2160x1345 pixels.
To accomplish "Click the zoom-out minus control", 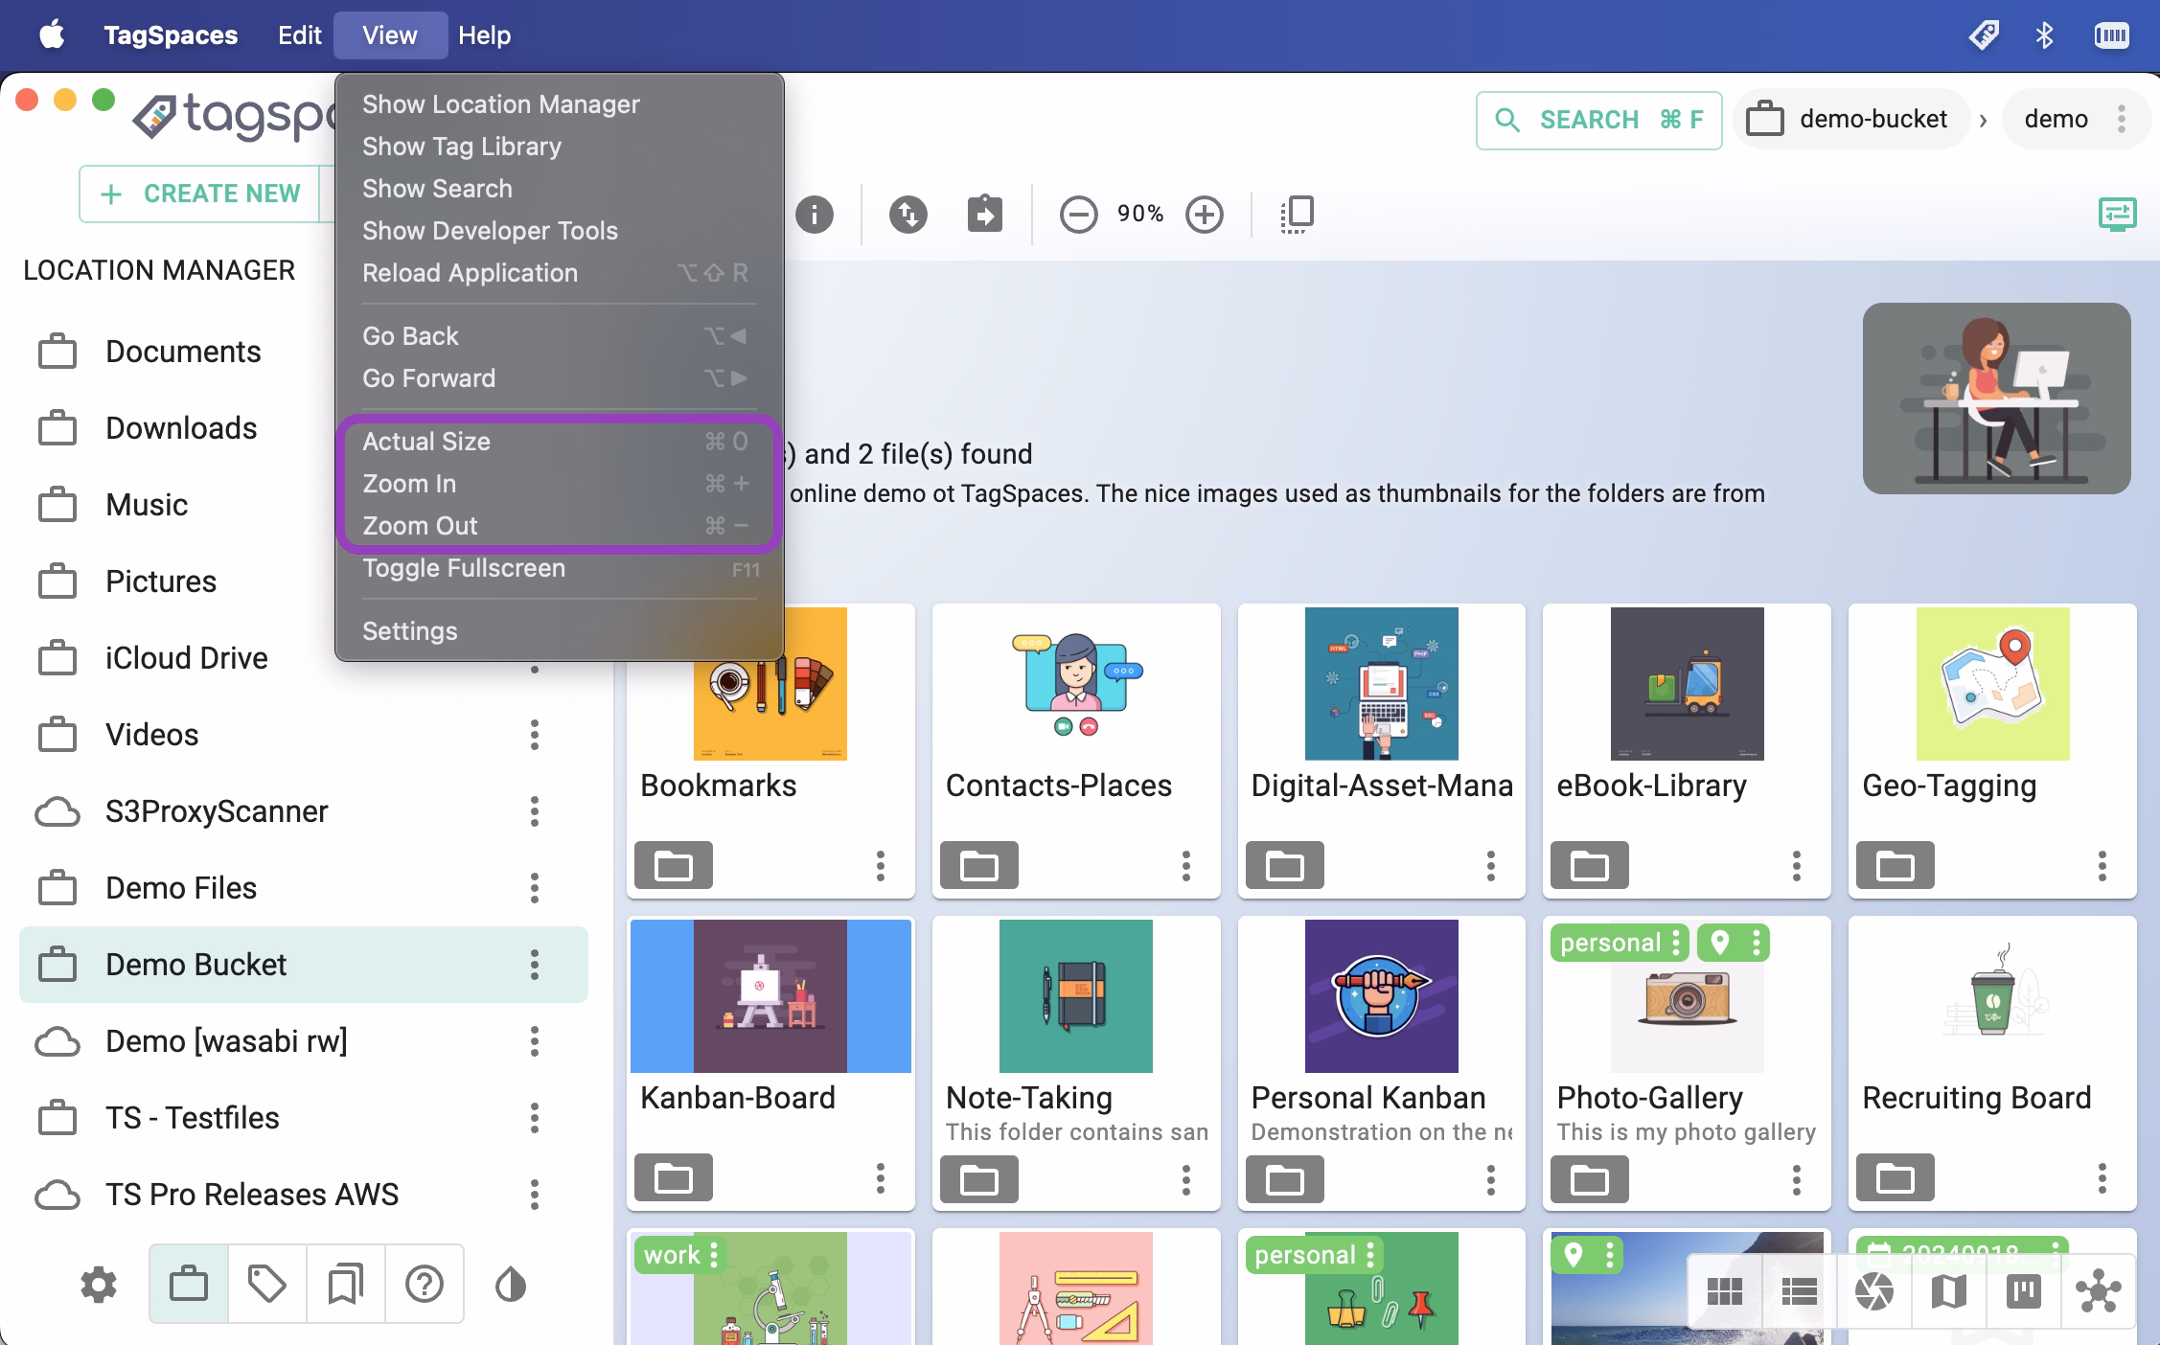I will point(1079,214).
